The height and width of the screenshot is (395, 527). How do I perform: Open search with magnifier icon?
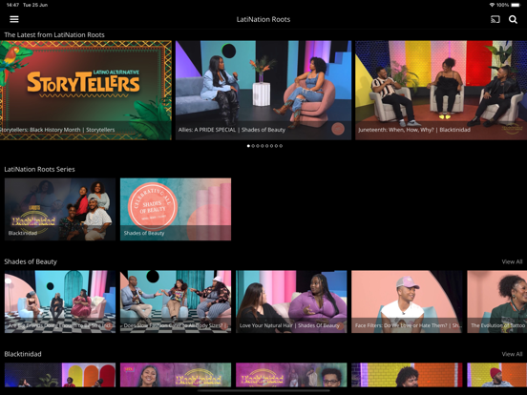[x=513, y=19]
